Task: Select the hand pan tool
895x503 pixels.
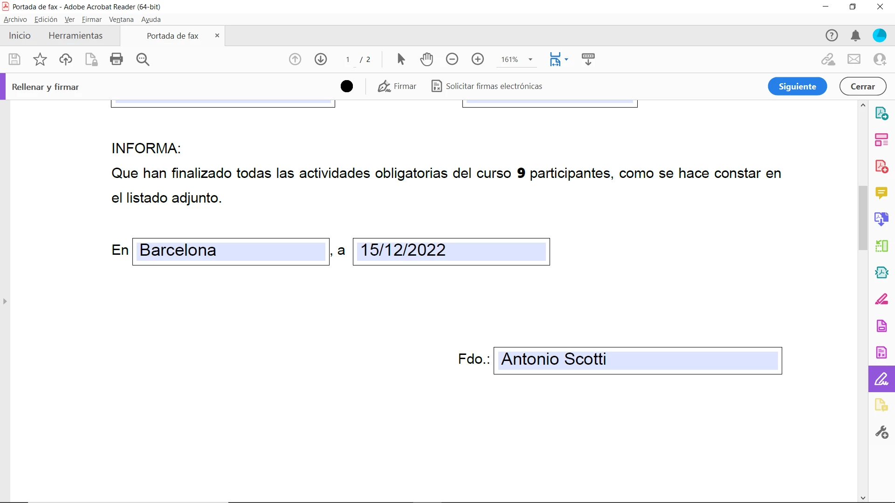Action: click(x=427, y=59)
